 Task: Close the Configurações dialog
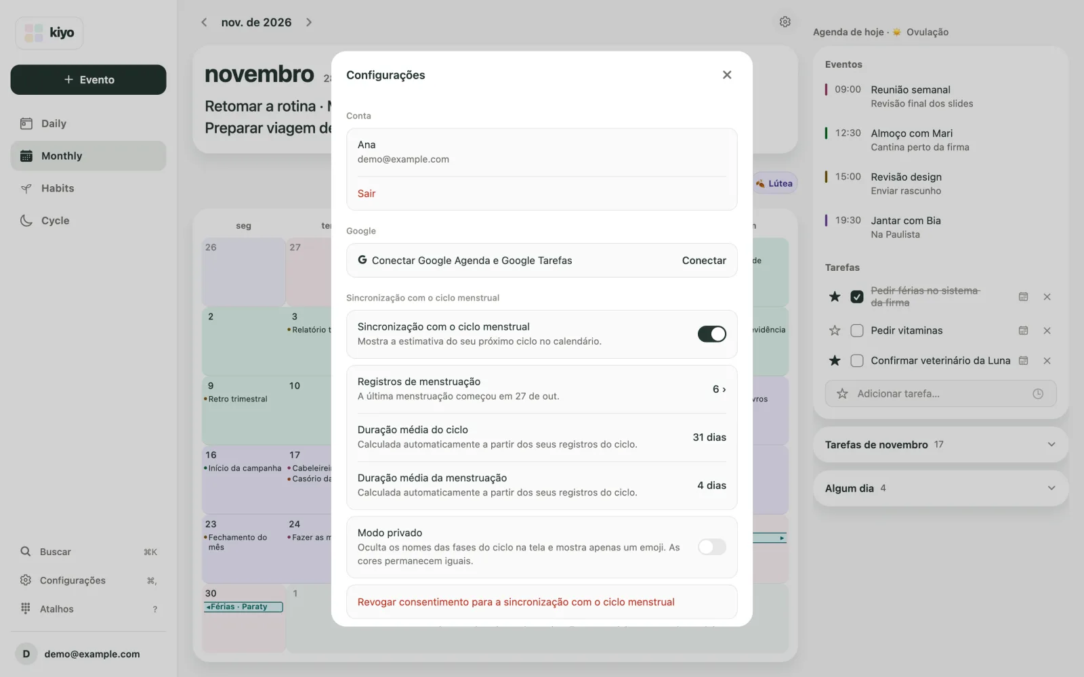[727, 74]
